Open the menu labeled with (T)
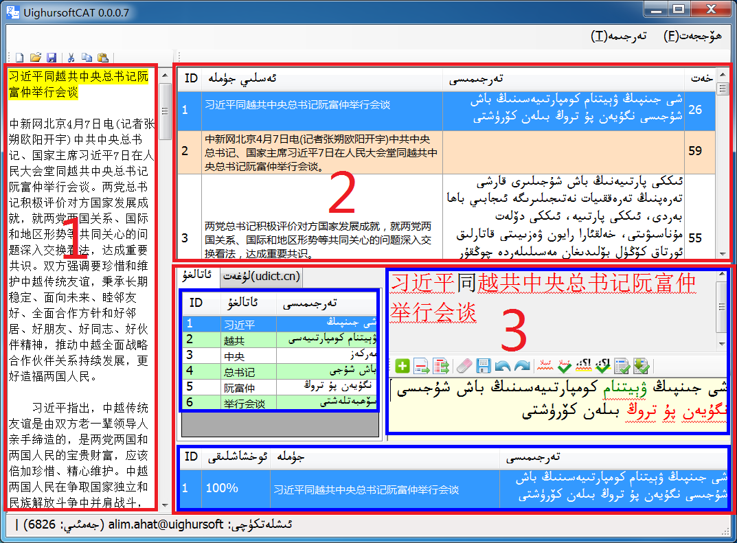737x543 pixels. [x=619, y=36]
